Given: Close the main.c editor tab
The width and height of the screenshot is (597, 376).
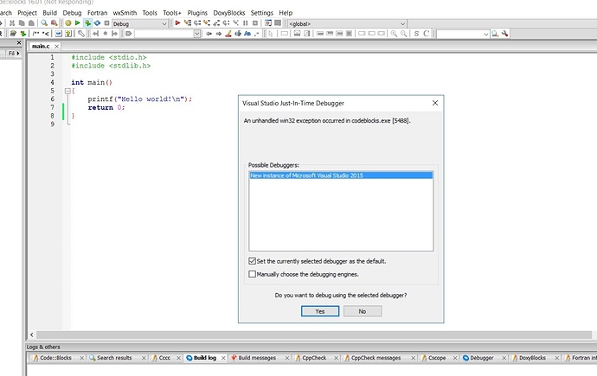Looking at the screenshot, I should point(56,47).
